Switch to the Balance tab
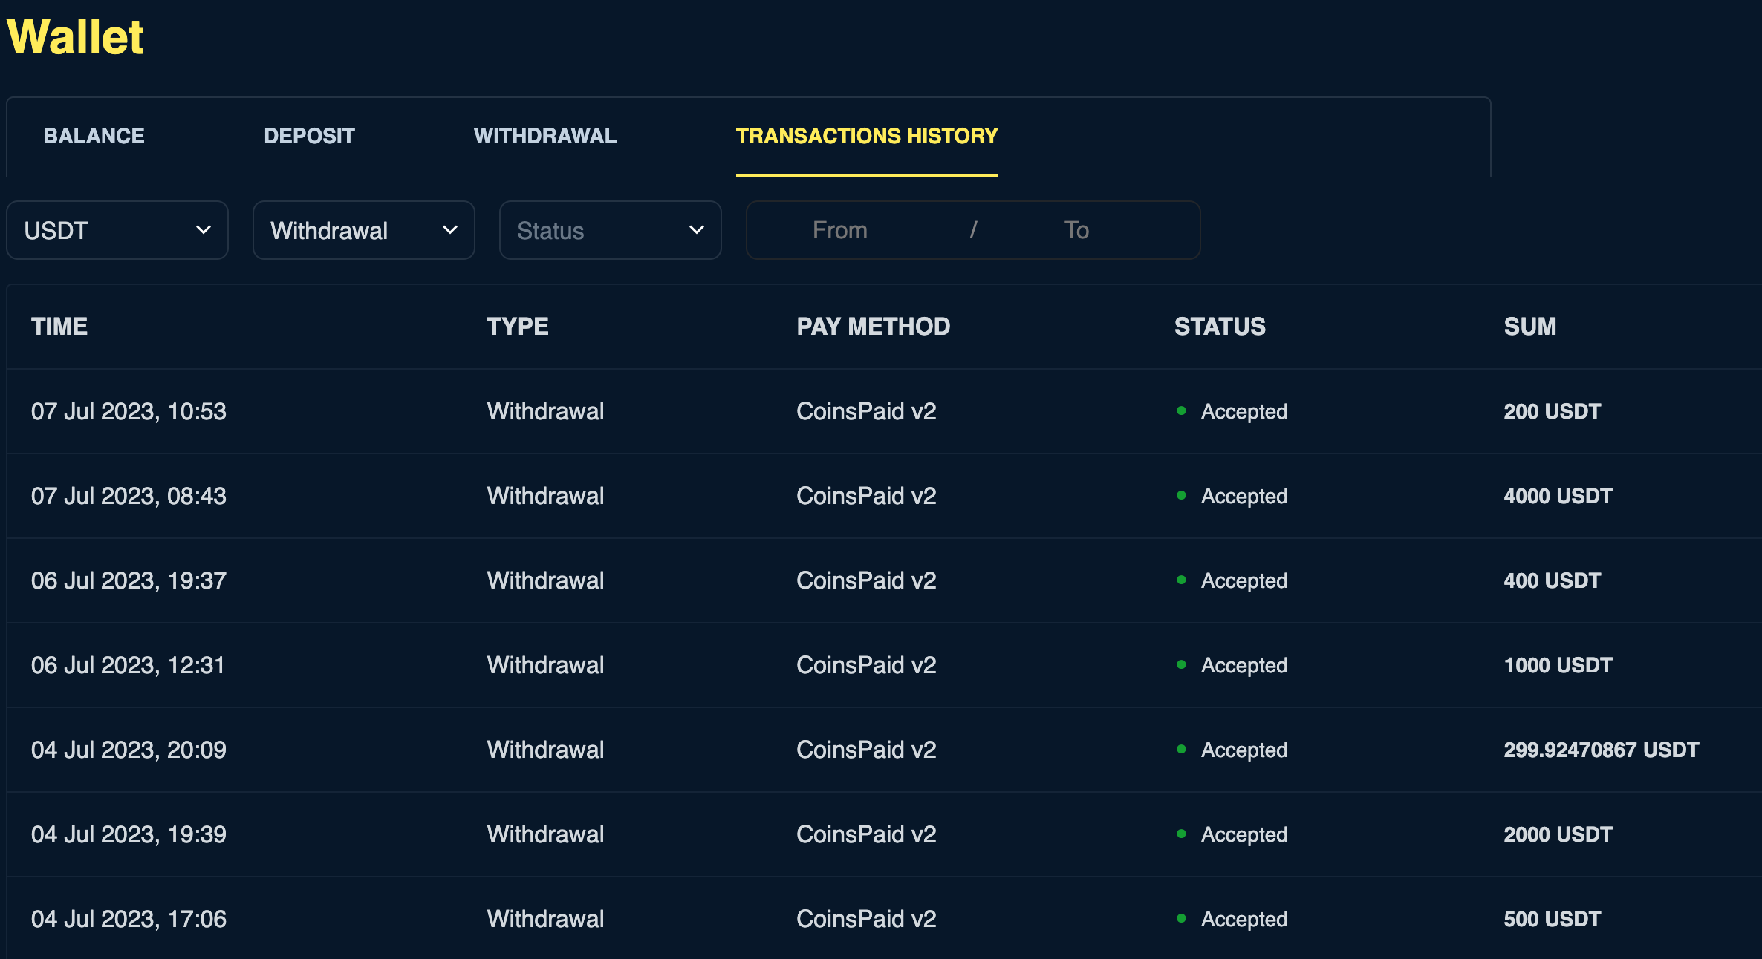This screenshot has width=1762, height=959. (94, 136)
